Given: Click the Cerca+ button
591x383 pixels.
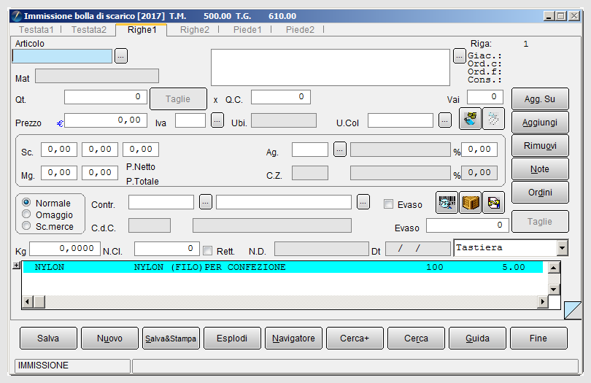Looking at the screenshot, I should tap(355, 338).
